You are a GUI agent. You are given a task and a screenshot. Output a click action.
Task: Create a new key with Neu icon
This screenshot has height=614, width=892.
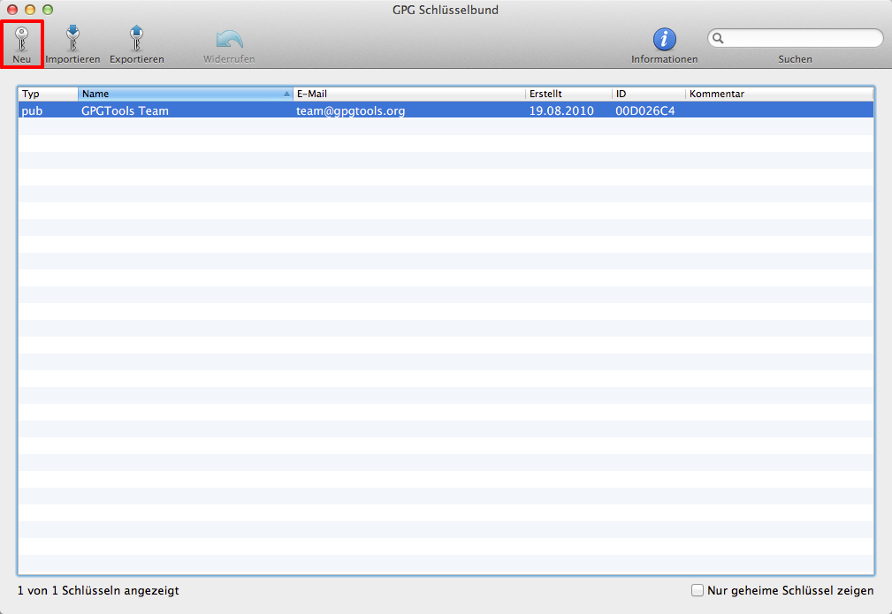(21, 39)
